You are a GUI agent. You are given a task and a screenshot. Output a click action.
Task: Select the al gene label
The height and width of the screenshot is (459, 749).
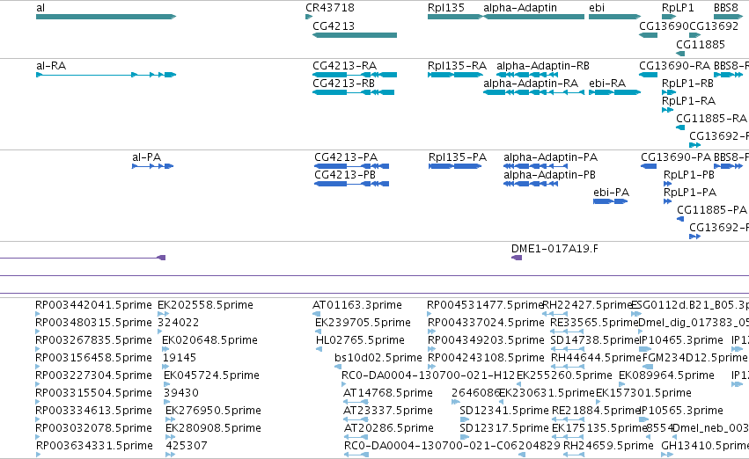40,8
